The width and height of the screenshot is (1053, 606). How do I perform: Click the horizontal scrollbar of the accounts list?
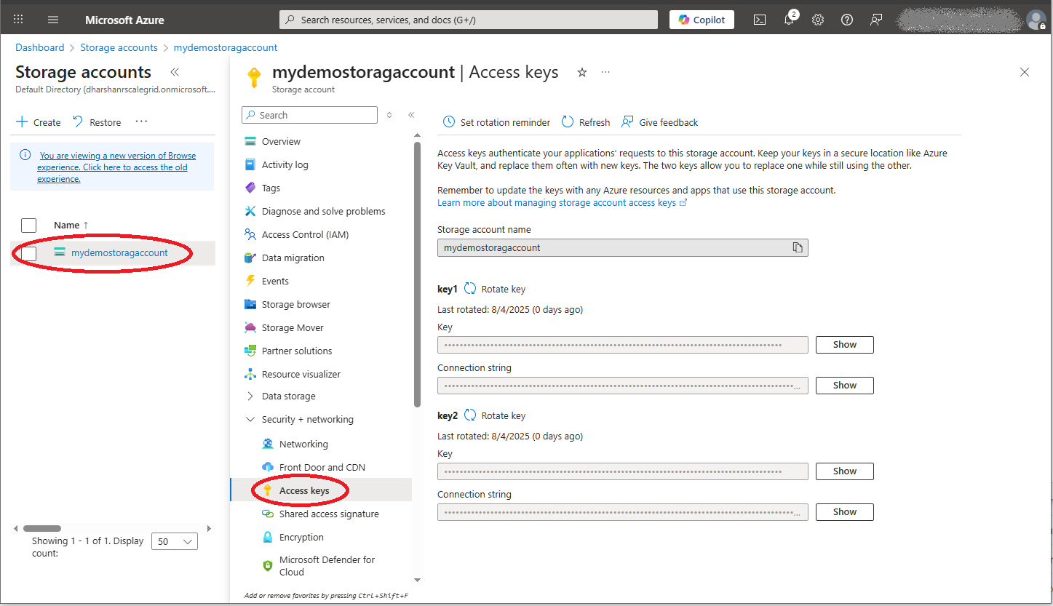tap(42, 528)
